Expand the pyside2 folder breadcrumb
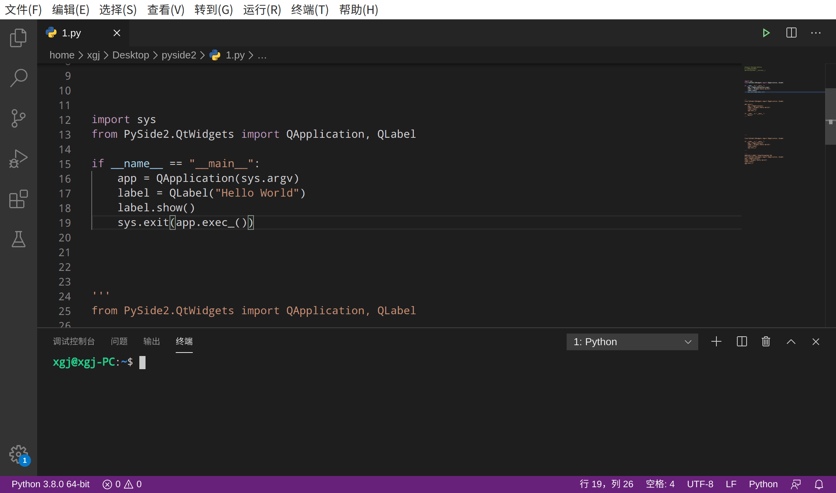 [178, 55]
